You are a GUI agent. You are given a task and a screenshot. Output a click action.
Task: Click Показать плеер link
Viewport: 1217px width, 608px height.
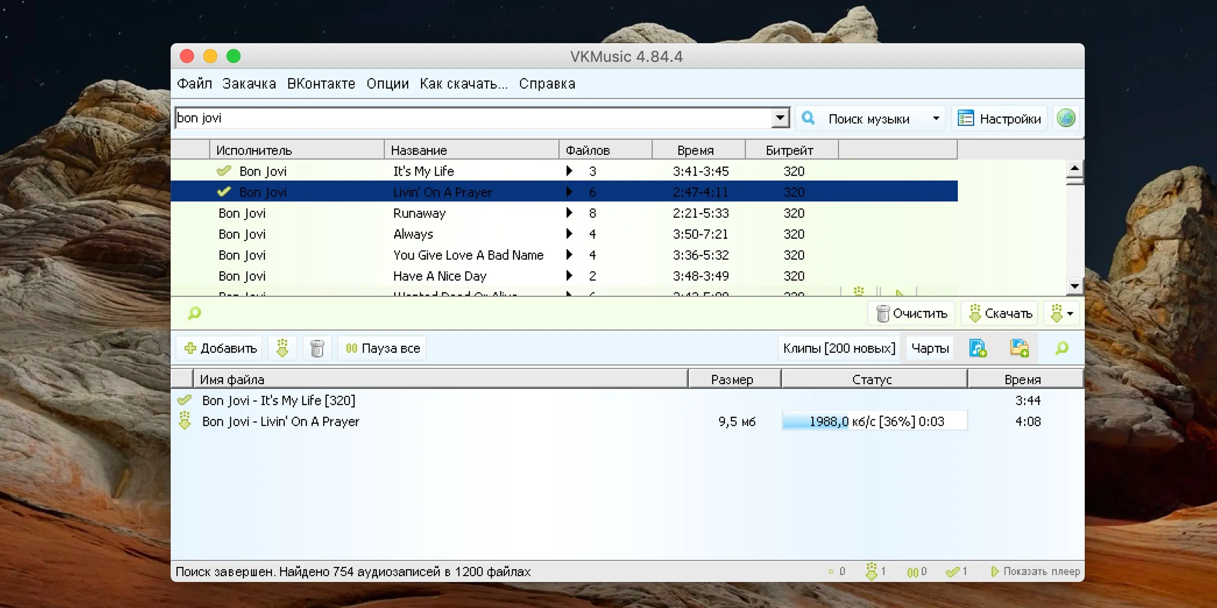[x=1035, y=572]
